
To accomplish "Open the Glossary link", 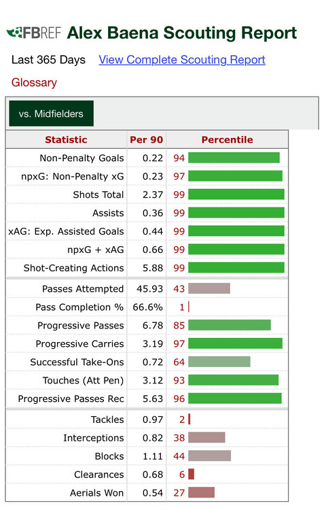I will click(x=34, y=82).
